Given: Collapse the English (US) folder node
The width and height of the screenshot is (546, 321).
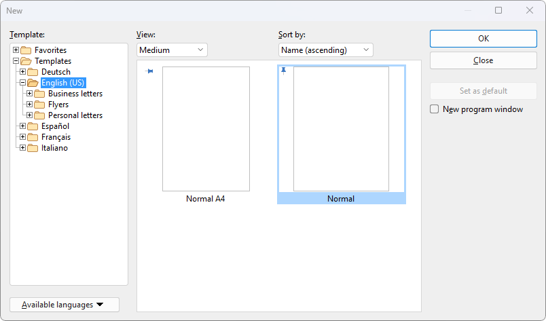Looking at the screenshot, I should 22,83.
